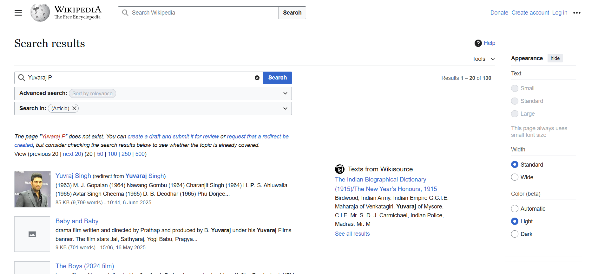598x274 pixels.
Task: Hide the Appearance panel
Action: [555, 58]
